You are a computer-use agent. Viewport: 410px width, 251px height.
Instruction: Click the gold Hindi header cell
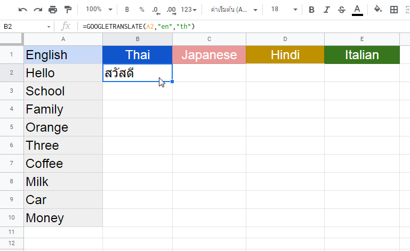coord(285,55)
